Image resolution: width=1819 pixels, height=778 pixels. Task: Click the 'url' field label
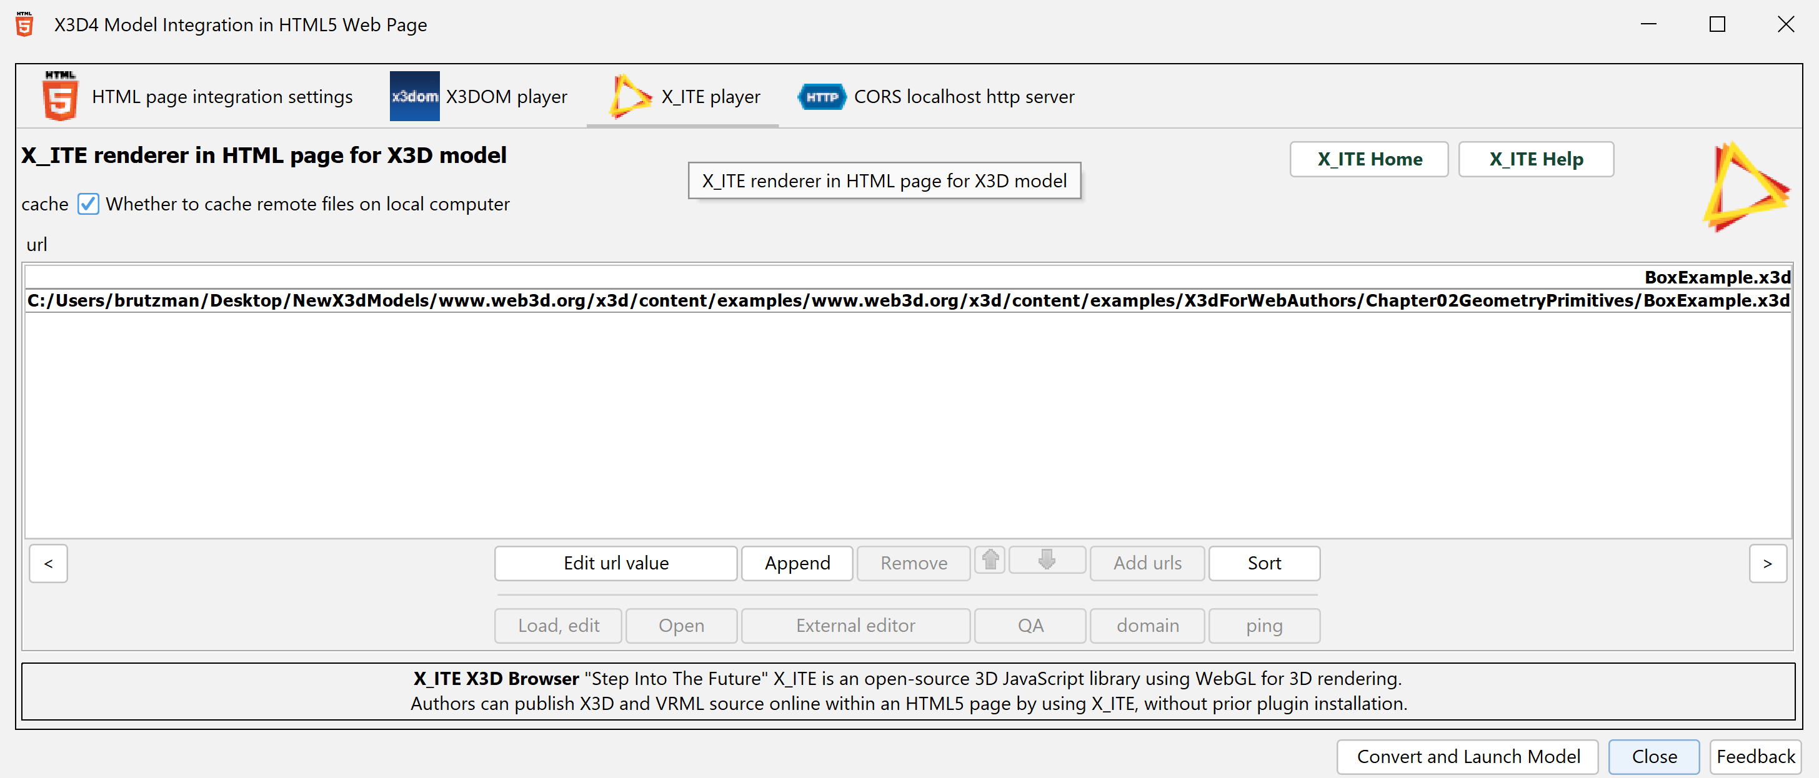pos(37,245)
